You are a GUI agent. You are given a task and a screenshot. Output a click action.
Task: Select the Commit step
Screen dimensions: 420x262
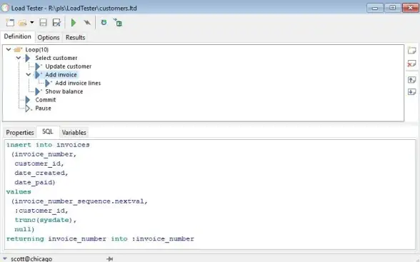(46, 100)
